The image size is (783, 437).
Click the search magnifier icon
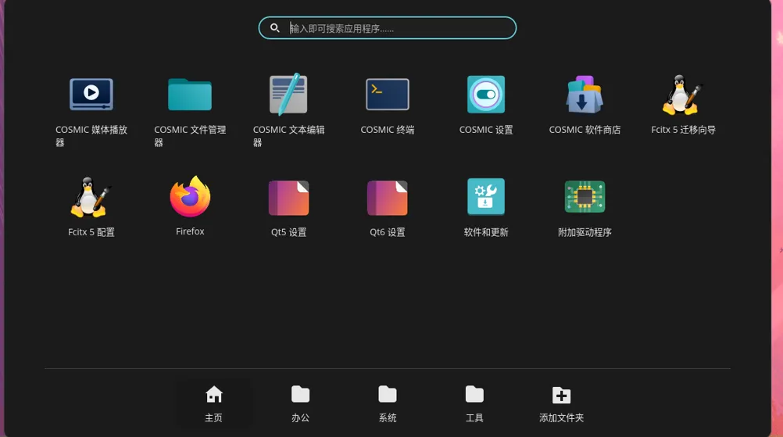click(274, 28)
